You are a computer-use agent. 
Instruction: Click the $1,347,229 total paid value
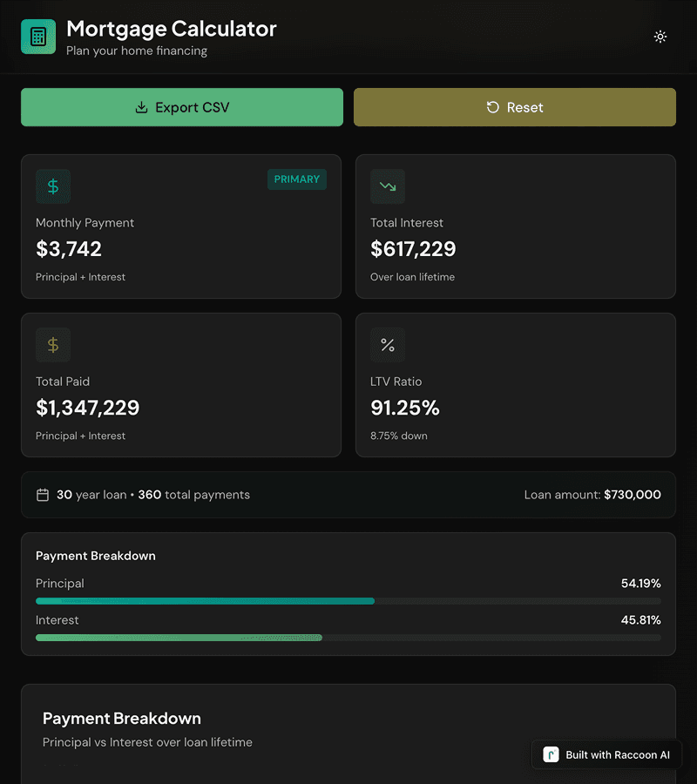87,408
